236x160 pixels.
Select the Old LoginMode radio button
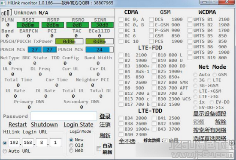pos(71,145)
